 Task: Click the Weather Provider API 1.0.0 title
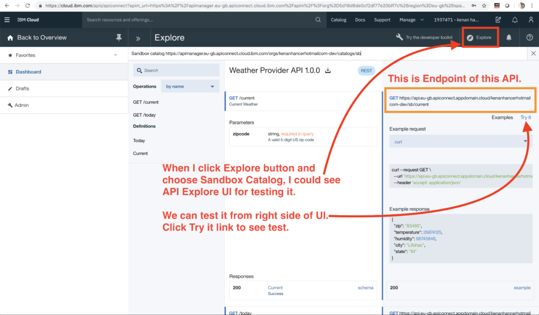pyautogui.click(x=274, y=70)
